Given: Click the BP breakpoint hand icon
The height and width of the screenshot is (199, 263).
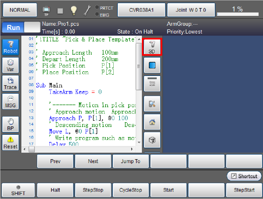Looking at the screenshot, I should coord(10,125).
